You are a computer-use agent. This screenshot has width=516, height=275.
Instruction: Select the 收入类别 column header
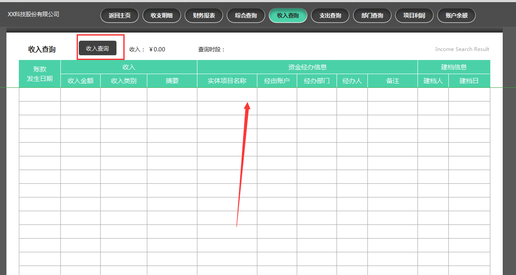point(123,81)
